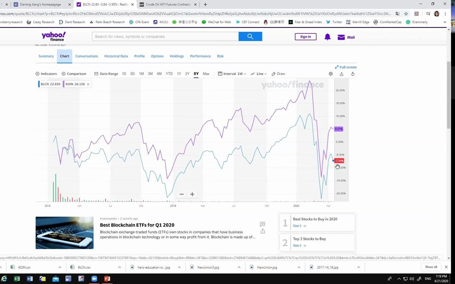Select the 3M range

150,74
